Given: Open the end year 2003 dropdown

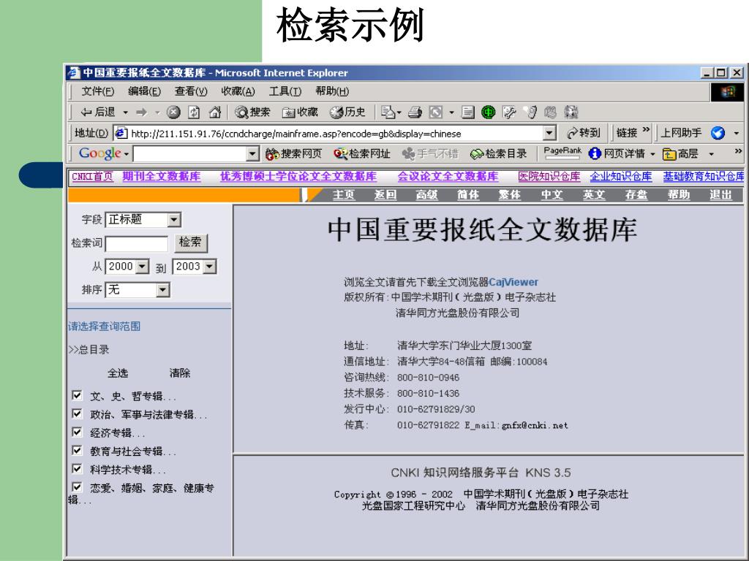Looking at the screenshot, I should (x=210, y=267).
